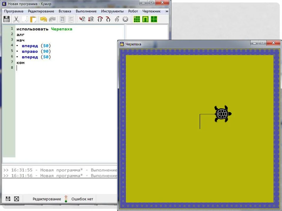Redo with the gray arrow icon

click(x=52, y=19)
